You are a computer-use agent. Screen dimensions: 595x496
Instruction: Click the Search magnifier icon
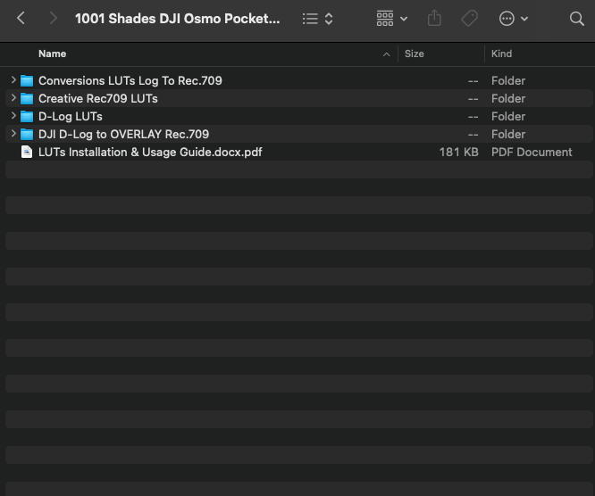[x=576, y=18]
